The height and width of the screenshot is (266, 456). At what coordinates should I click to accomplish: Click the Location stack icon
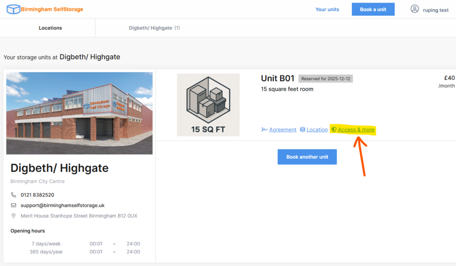pyautogui.click(x=302, y=129)
